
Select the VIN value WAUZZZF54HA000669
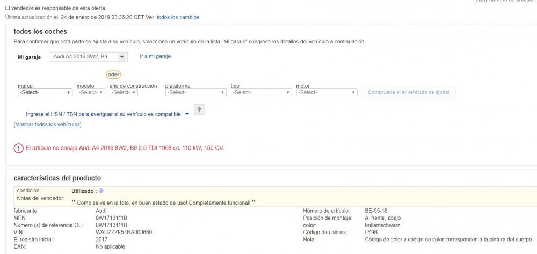[124, 232]
